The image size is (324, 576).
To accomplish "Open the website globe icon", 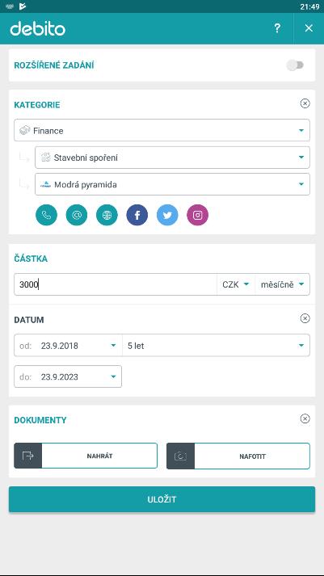I will click(x=107, y=215).
